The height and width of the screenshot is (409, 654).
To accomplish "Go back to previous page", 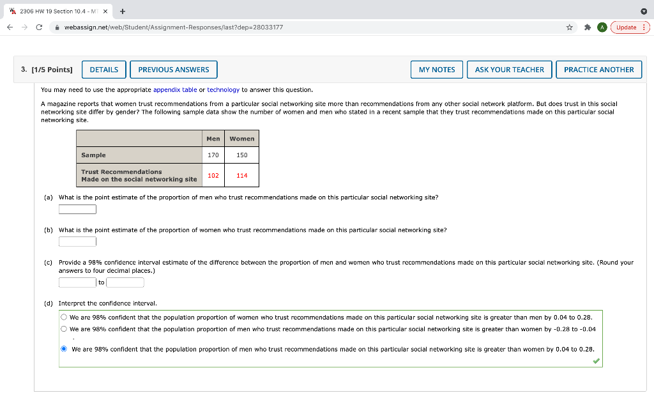I will [10, 27].
